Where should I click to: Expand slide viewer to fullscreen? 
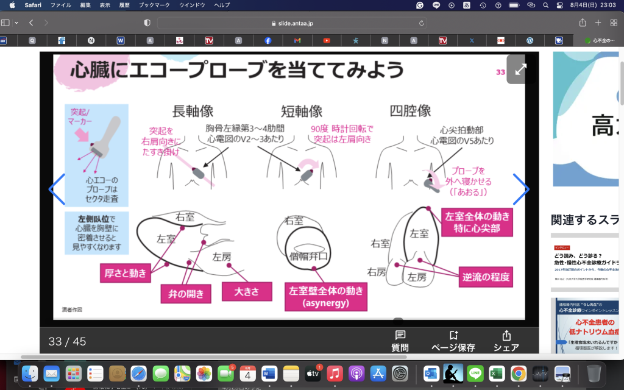point(520,70)
